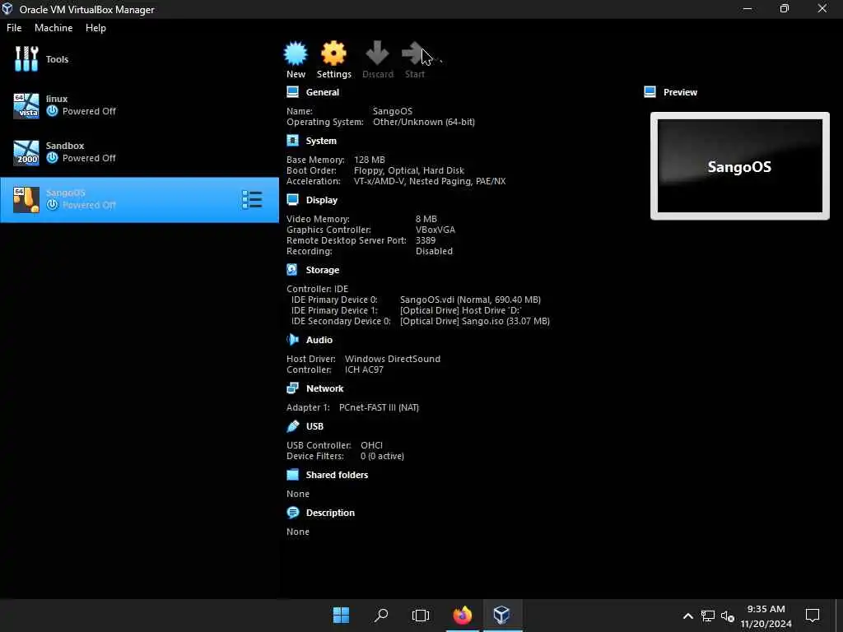843x632 pixels.
Task: Open Task View on the taskbar
Action: (421, 615)
